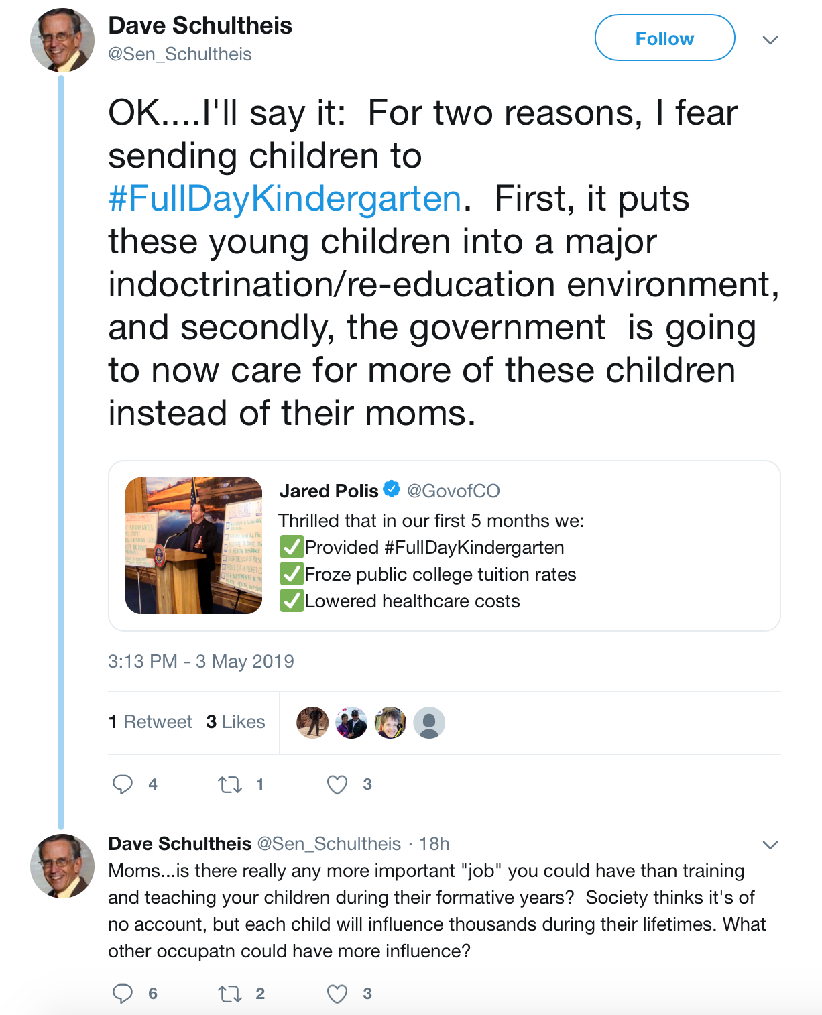Open the @GovofCO handle in quoted tweet
The height and width of the screenshot is (1015, 822).
[453, 491]
